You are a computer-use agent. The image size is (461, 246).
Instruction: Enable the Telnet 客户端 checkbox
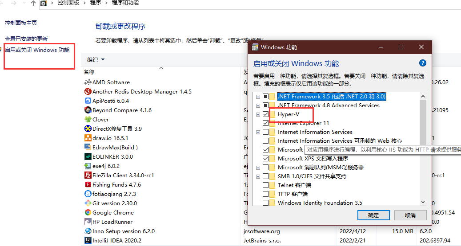pyautogui.click(x=265, y=185)
